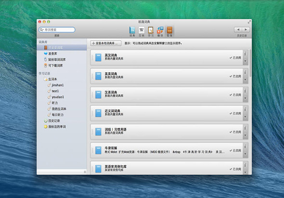This screenshot has width=284, height=198.
Task: Click the 英英词典 blue book icon
Action: point(98,76)
